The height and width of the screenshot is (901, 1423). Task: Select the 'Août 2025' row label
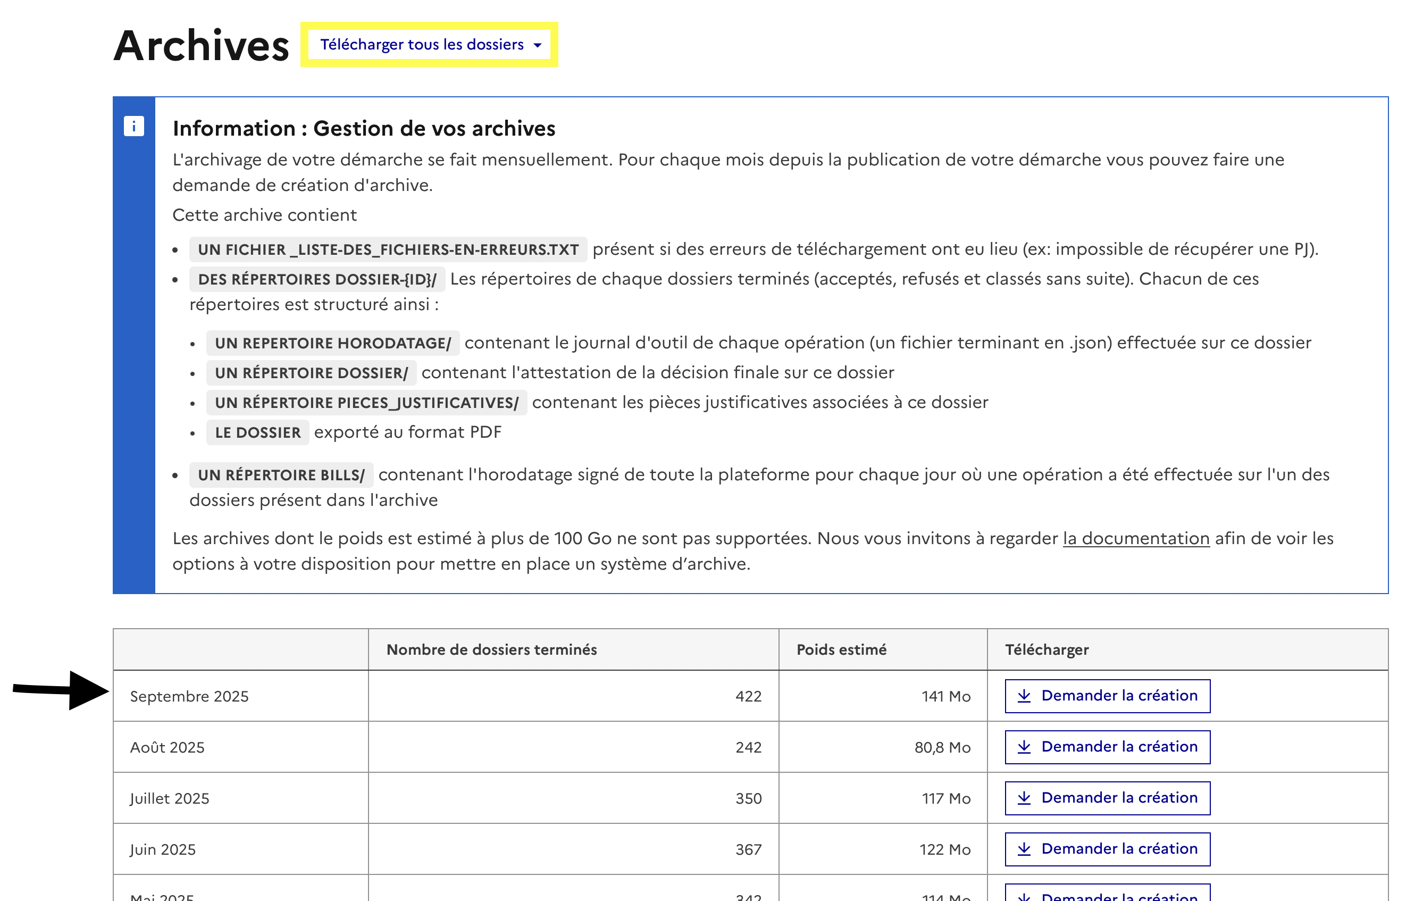[167, 747]
